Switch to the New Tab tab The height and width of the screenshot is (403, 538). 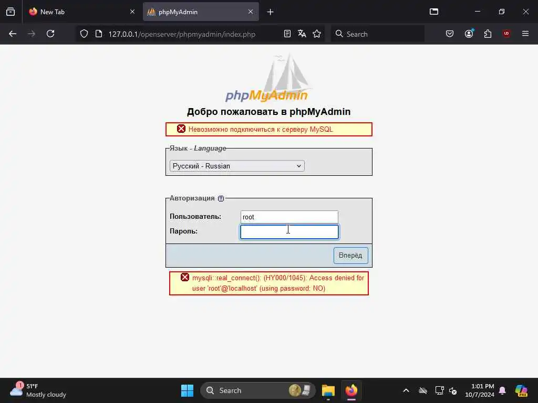[81, 12]
